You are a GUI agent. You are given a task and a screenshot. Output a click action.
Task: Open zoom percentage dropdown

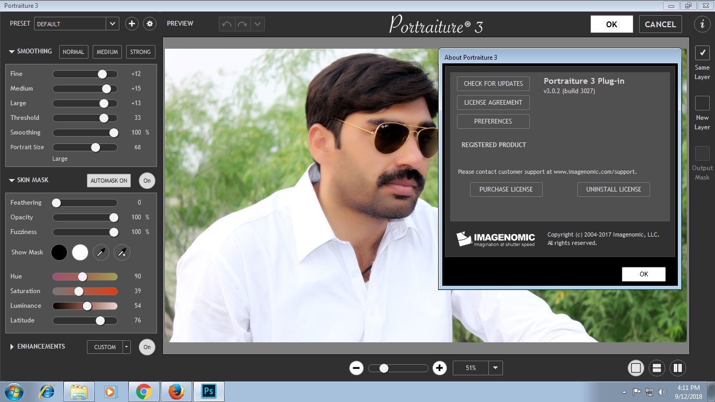point(496,368)
